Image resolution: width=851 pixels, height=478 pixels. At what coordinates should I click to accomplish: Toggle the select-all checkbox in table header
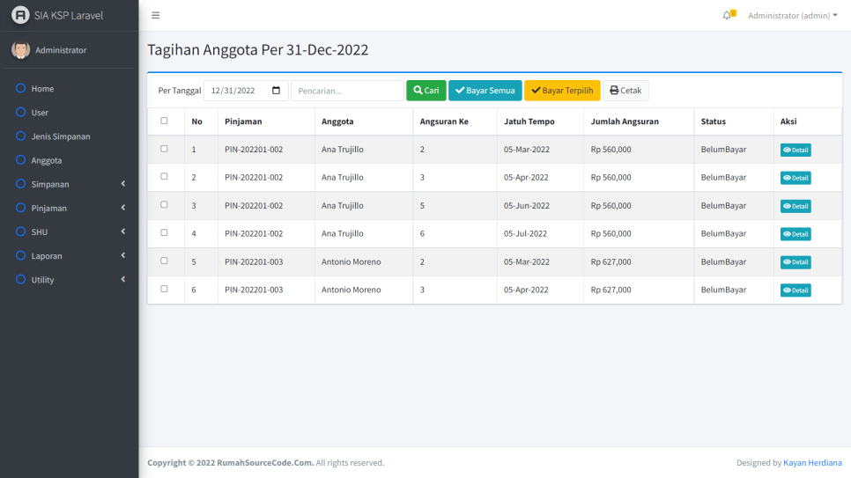164,121
